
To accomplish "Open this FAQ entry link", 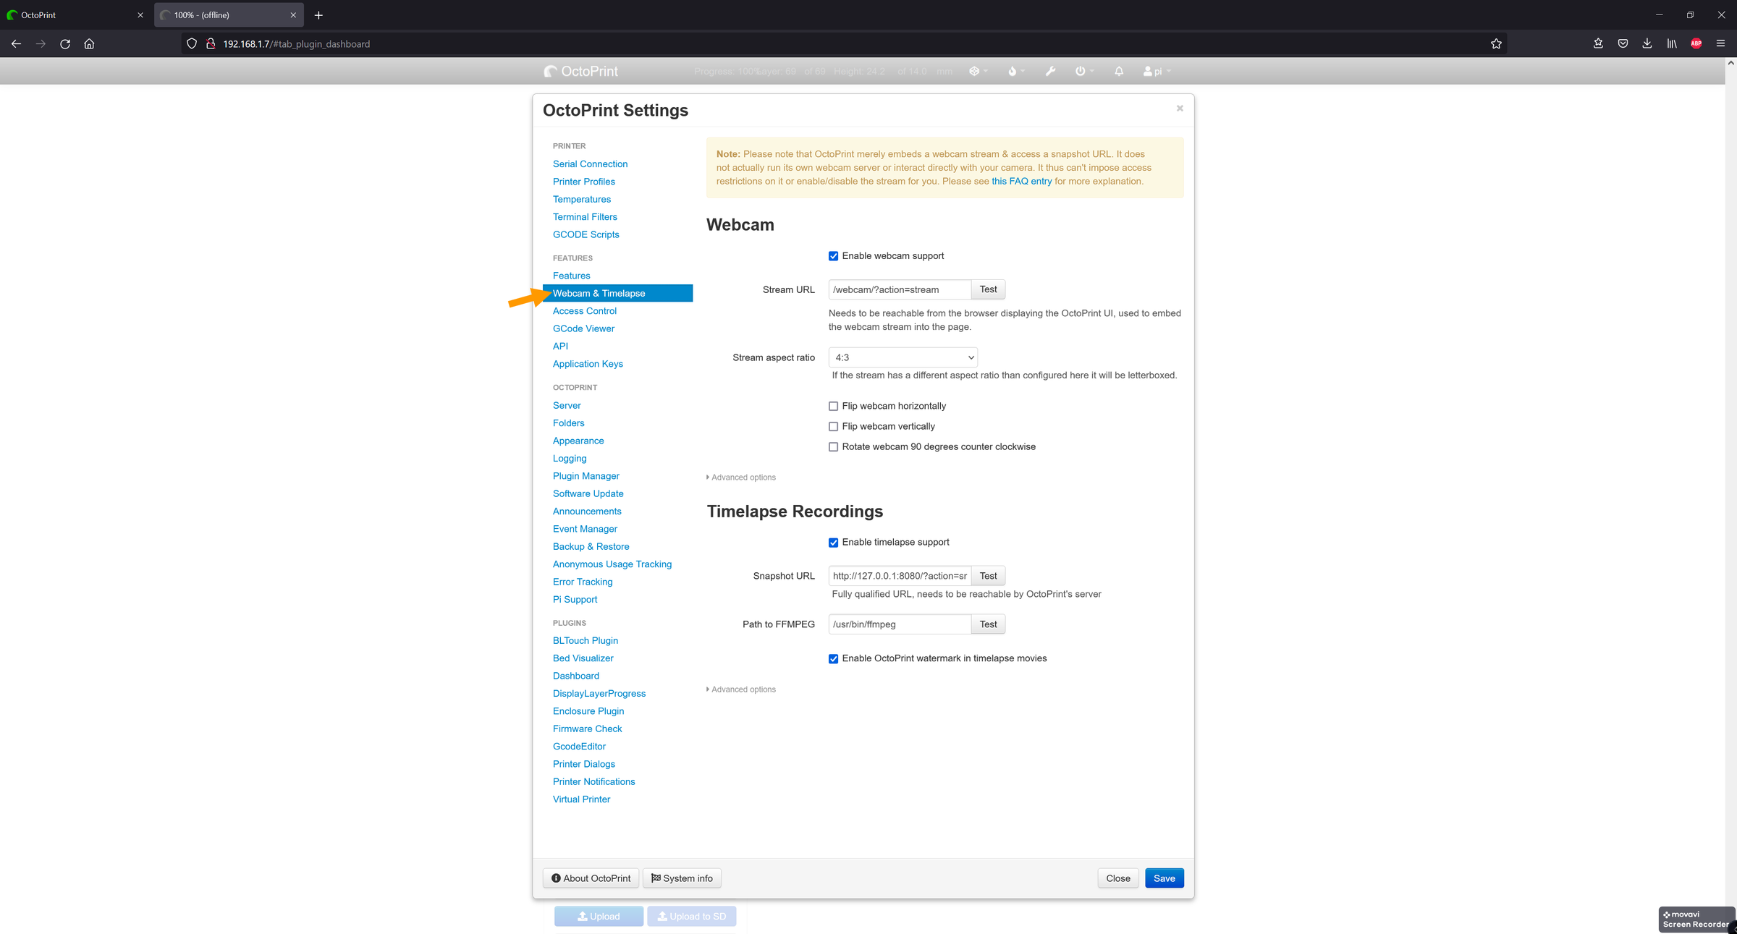I will pos(1020,181).
